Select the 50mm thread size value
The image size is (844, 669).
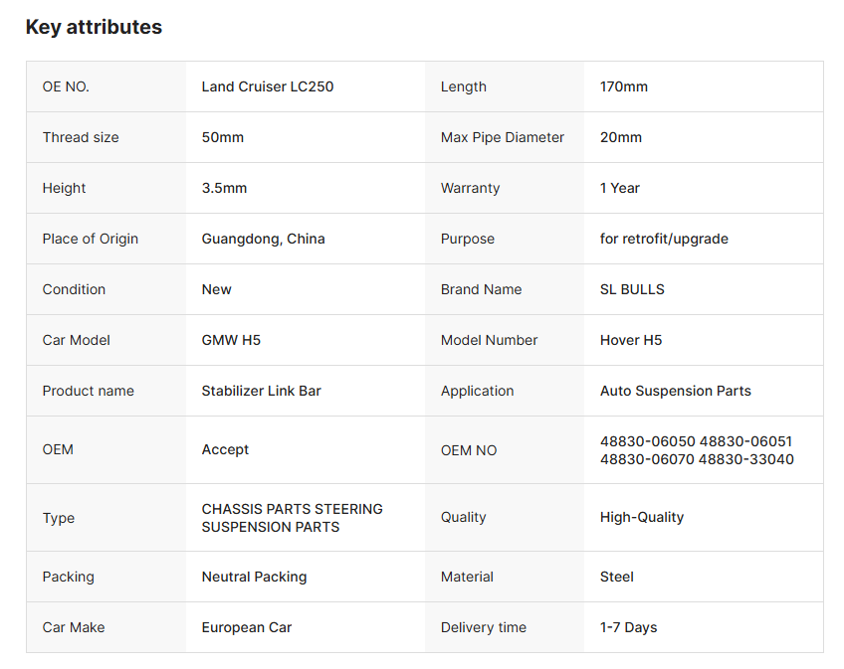pyautogui.click(x=222, y=137)
